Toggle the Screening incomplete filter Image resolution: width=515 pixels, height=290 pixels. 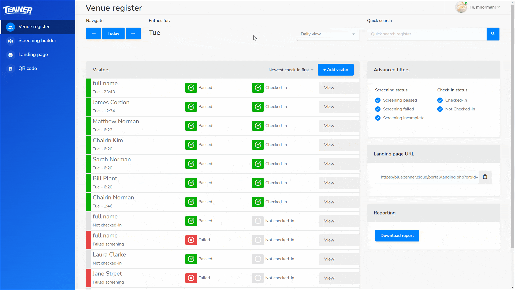tap(378, 118)
